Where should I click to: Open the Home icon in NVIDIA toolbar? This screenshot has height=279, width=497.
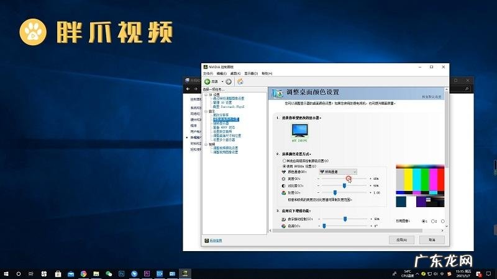tap(240, 82)
